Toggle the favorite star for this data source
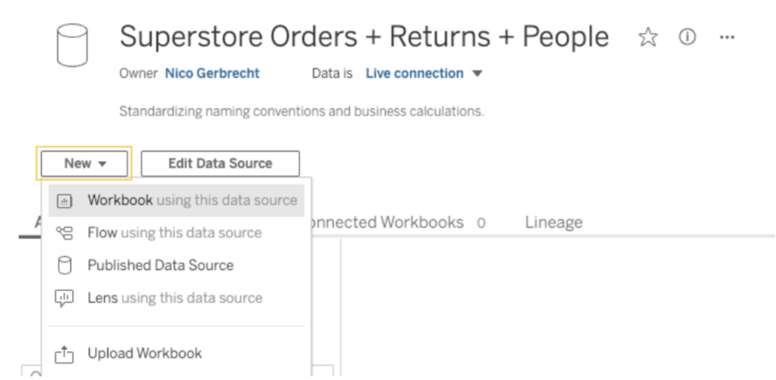Screen dimensions: 776x380 tap(648, 36)
